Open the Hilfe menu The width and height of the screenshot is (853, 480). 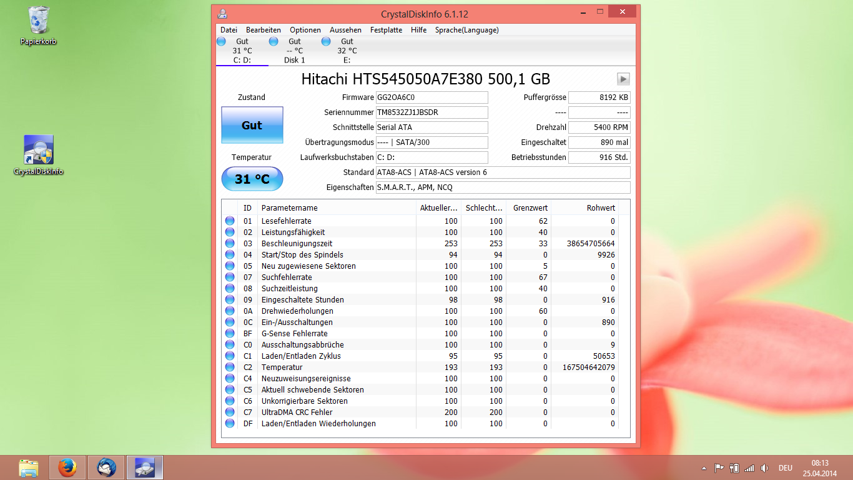418,29
